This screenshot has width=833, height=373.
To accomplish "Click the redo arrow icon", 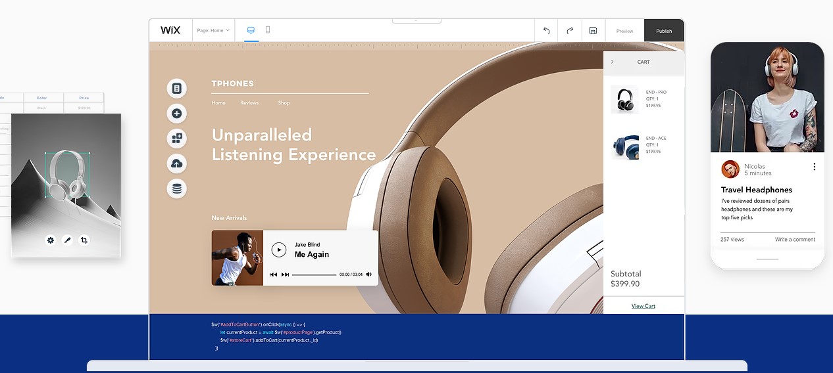I will click(569, 31).
